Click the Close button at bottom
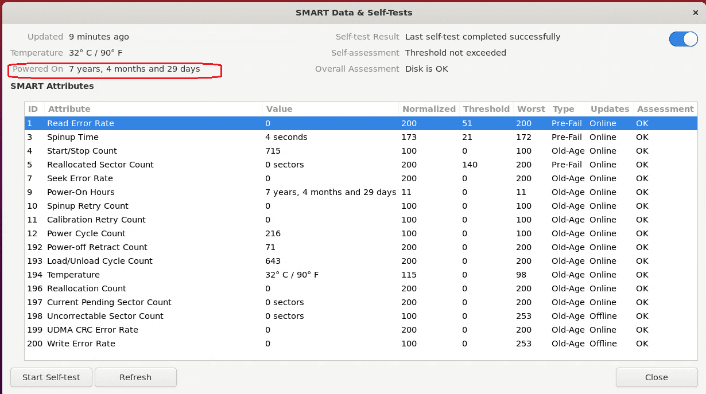This screenshot has width=706, height=394. [656, 377]
